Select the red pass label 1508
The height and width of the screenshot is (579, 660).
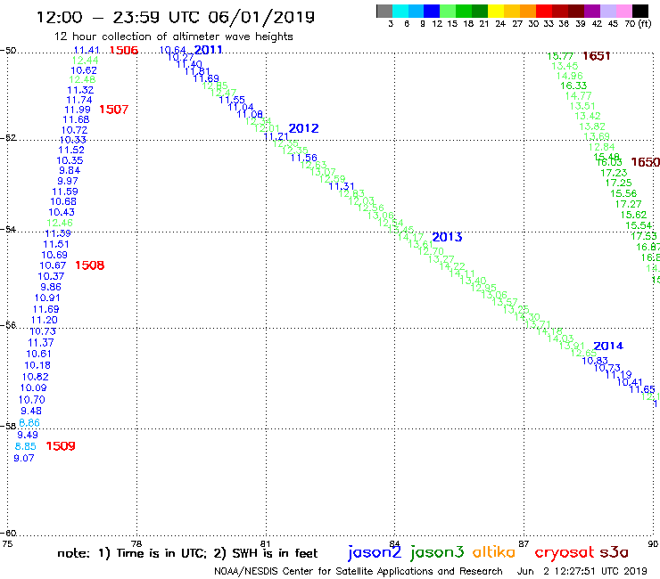tap(90, 265)
